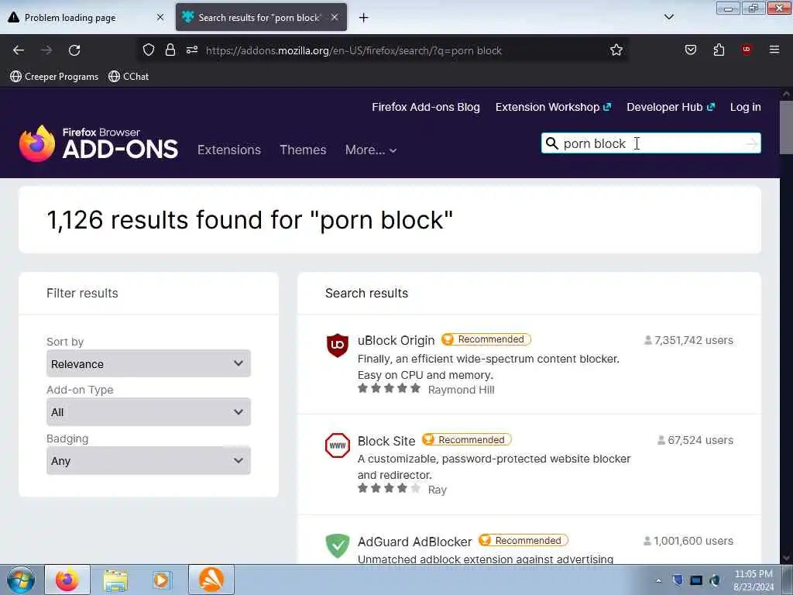This screenshot has height=595, width=793.
Task: Click the Action Center flag tray icon
Action: (678, 580)
